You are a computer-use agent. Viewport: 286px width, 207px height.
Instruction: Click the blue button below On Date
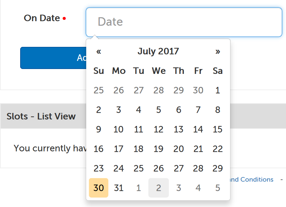coord(53,58)
